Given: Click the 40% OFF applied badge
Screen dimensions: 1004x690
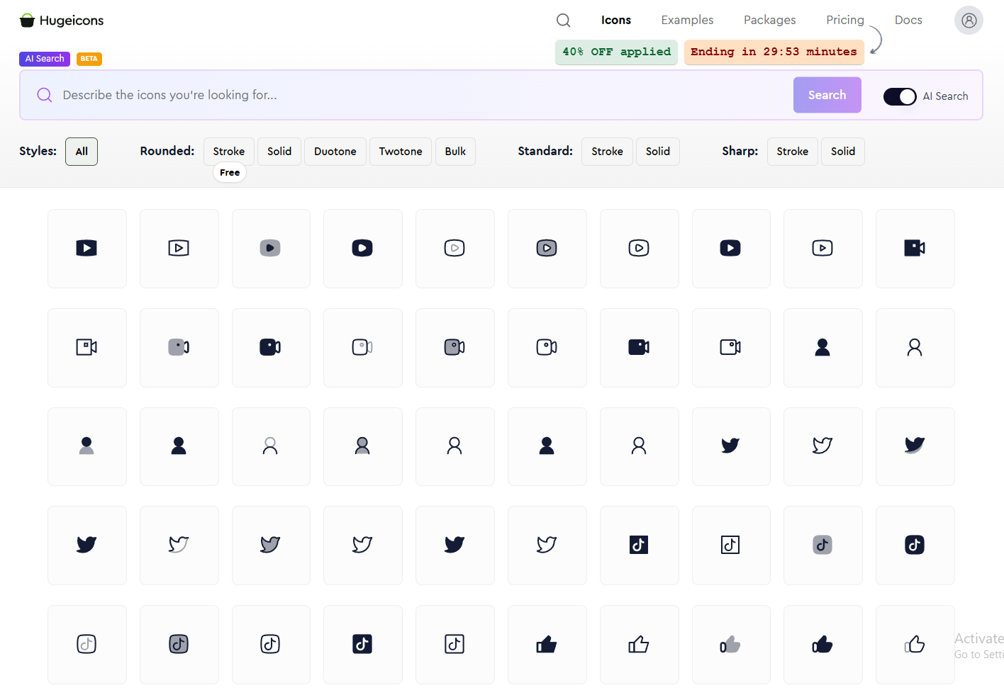Looking at the screenshot, I should point(616,52).
